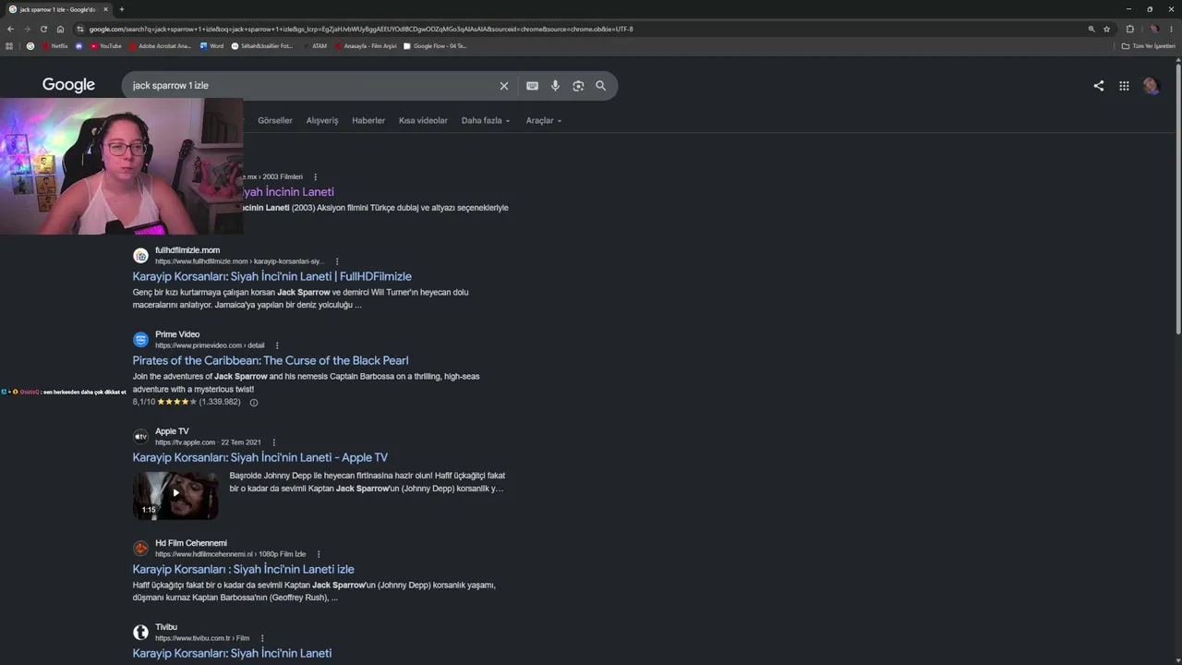Share the search results page
The width and height of the screenshot is (1182, 665).
(1098, 86)
